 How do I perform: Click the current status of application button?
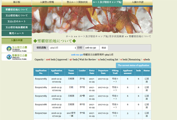(x=133, y=65)
